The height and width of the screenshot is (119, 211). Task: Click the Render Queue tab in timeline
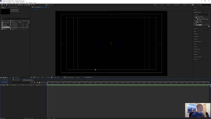(5, 80)
